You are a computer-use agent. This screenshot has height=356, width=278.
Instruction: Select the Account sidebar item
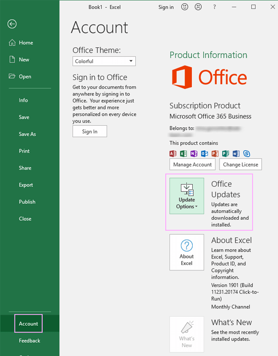29,324
